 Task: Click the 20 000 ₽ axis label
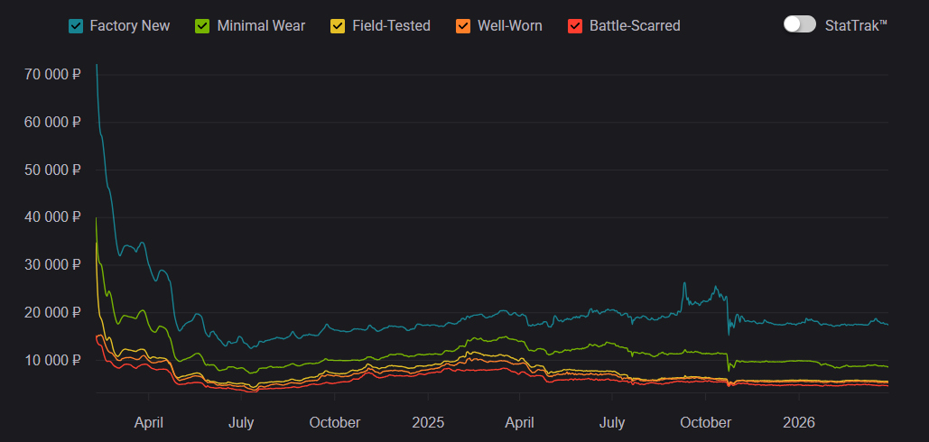(51, 312)
